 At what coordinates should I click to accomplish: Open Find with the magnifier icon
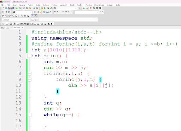click(34, 8)
